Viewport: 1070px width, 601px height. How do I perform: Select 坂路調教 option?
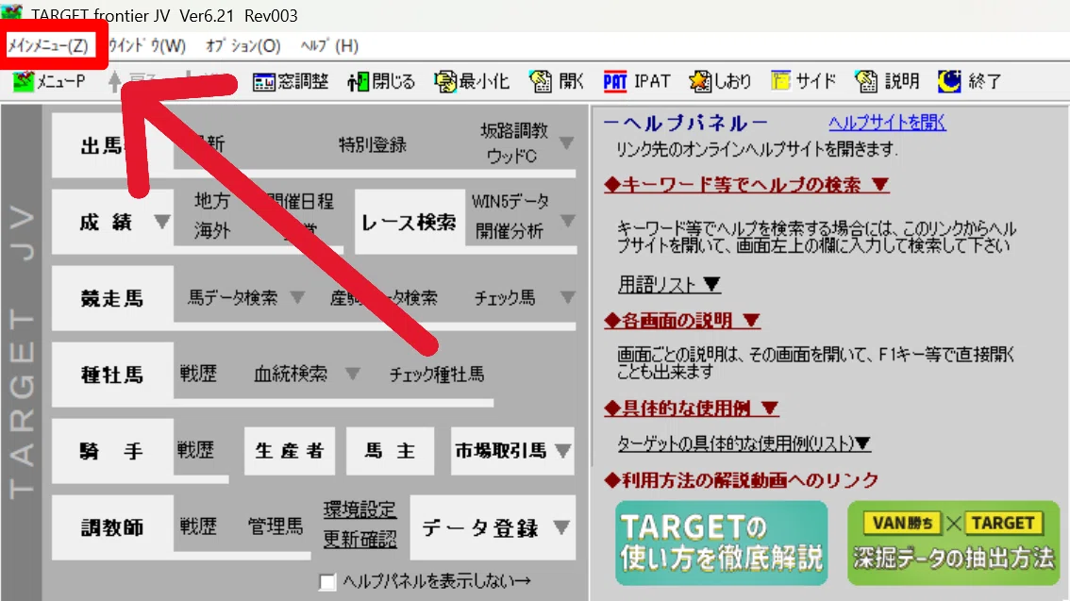514,130
